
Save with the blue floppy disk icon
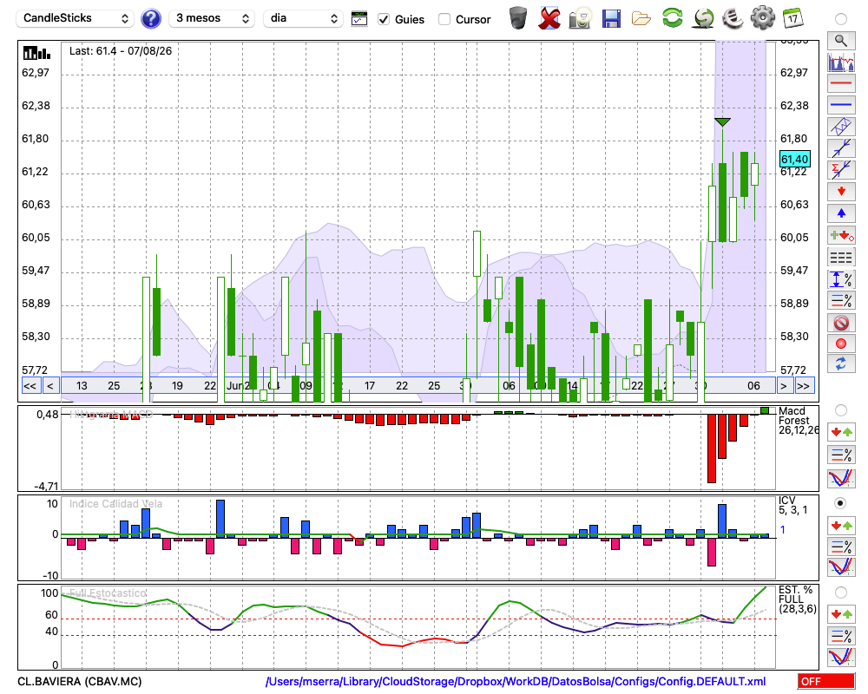point(611,18)
